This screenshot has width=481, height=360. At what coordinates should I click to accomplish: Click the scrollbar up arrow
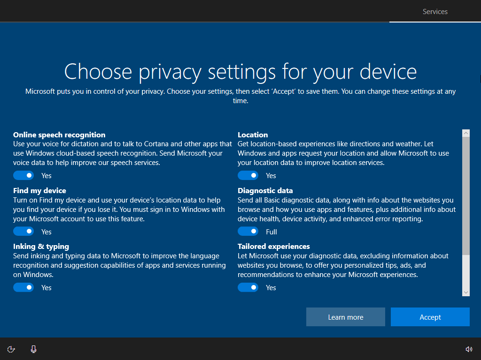466,133
